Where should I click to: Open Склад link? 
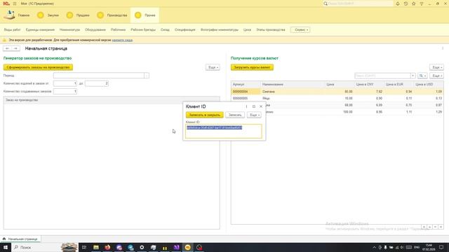(165, 29)
